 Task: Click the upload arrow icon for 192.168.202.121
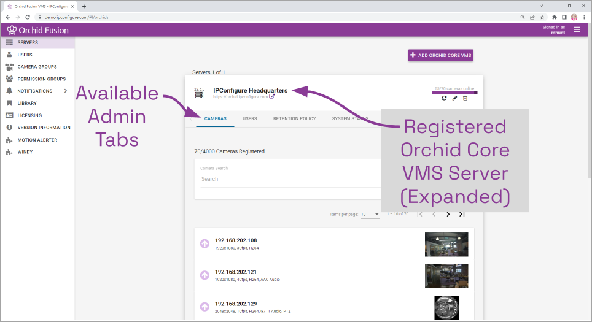[204, 275]
